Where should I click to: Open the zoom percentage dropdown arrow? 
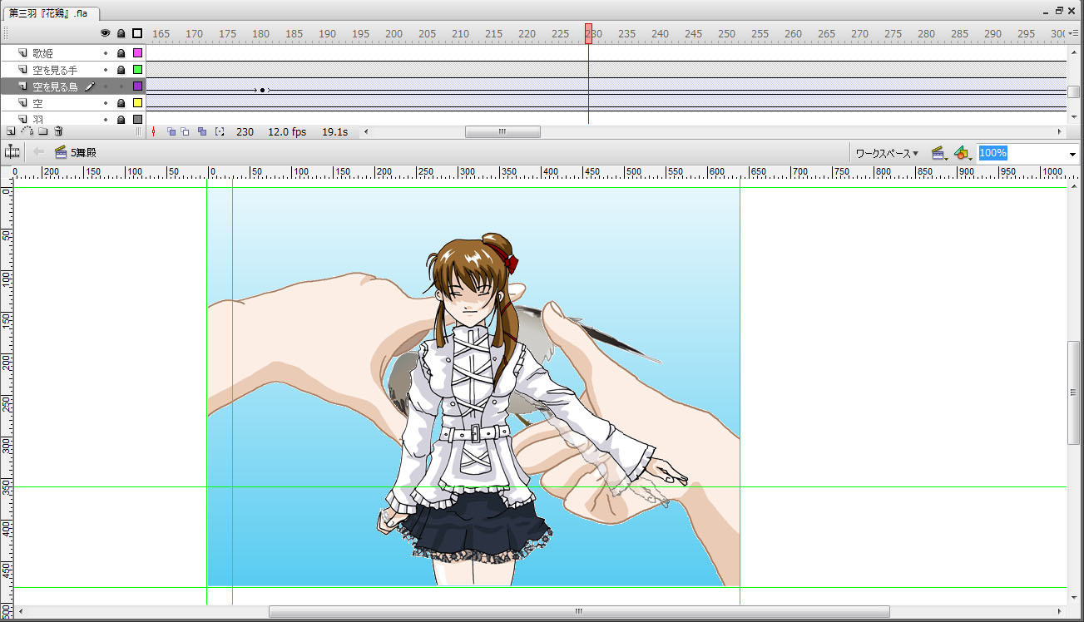1072,154
